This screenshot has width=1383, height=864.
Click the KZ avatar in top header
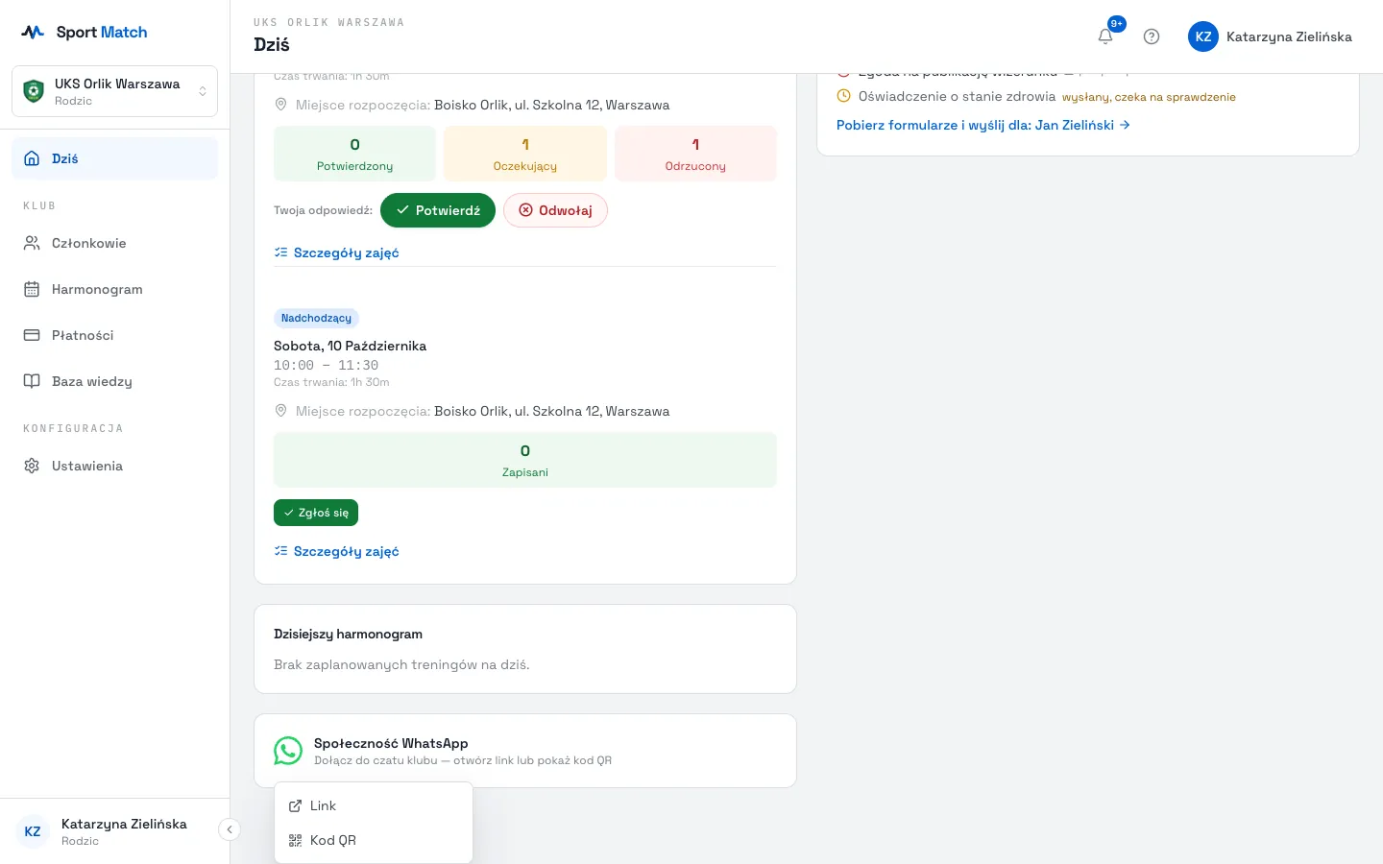click(x=1203, y=36)
